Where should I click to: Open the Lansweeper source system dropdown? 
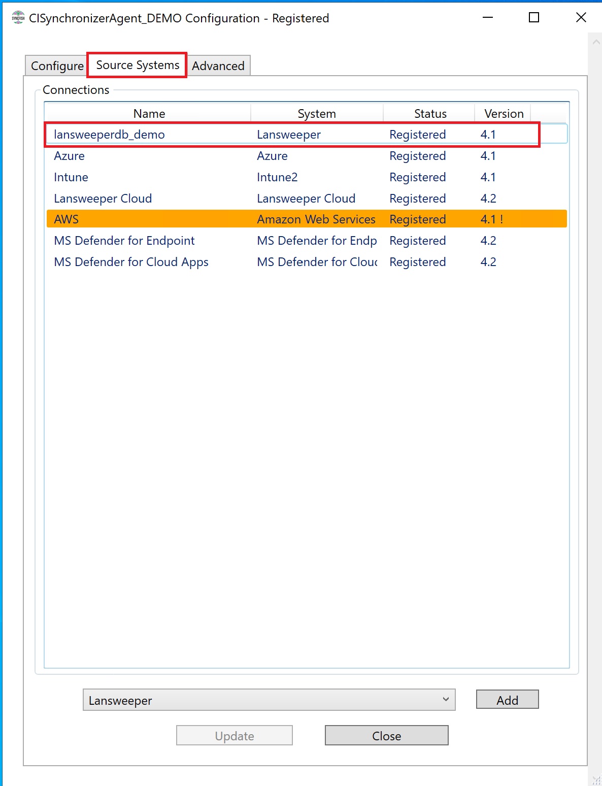[x=269, y=700]
